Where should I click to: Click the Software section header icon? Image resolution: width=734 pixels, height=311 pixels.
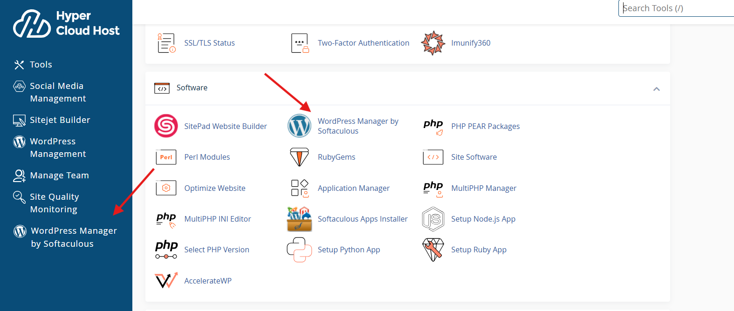click(162, 88)
